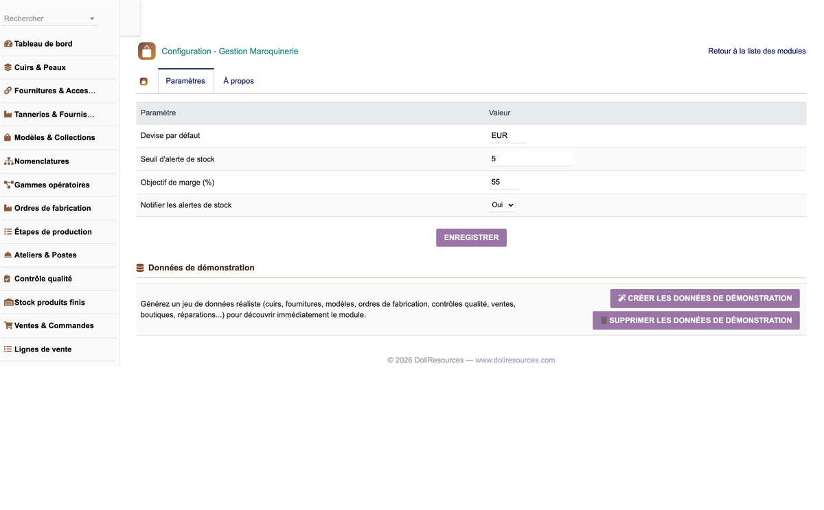Viewport: 824px width, 510px height.
Task: Open the Notifier les alertes de stock dropdown
Action: click(x=502, y=205)
